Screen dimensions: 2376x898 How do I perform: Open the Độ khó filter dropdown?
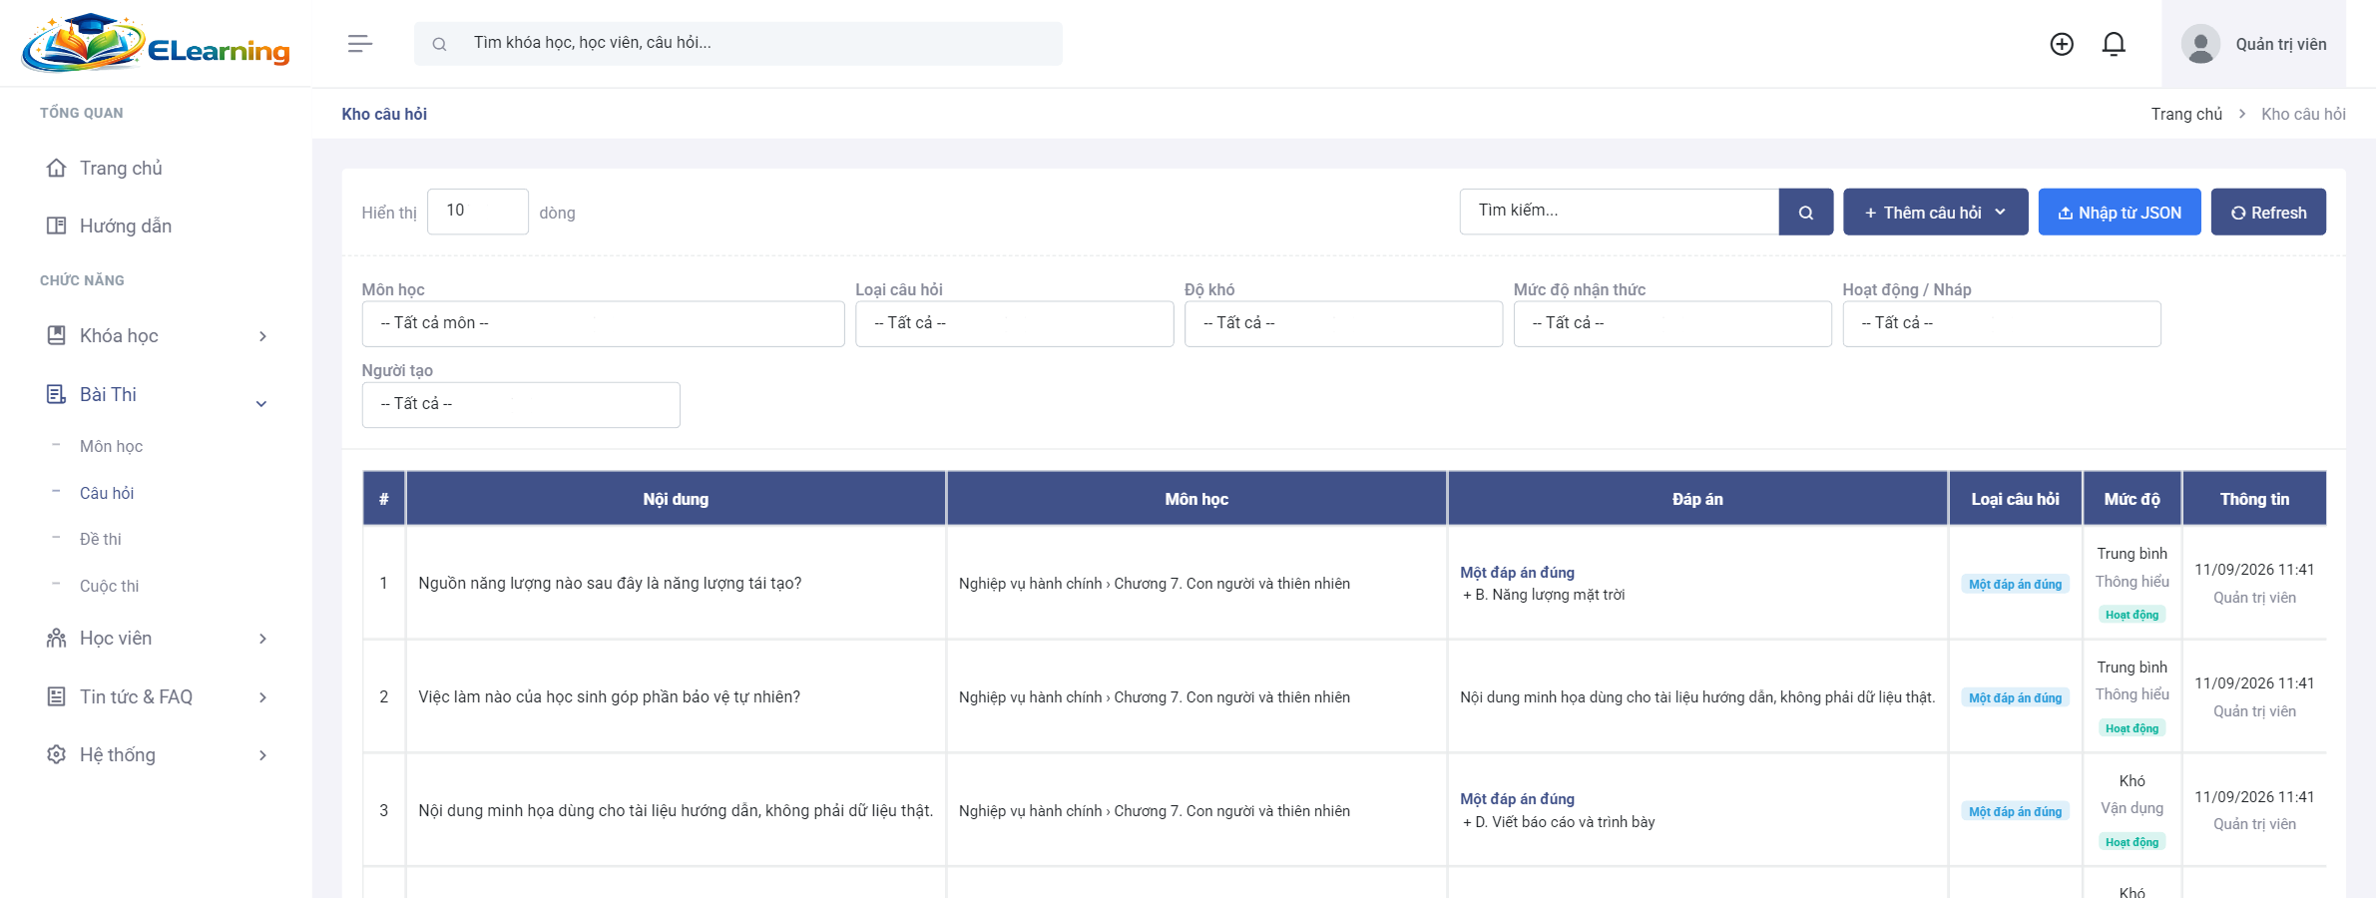pos(1343,323)
